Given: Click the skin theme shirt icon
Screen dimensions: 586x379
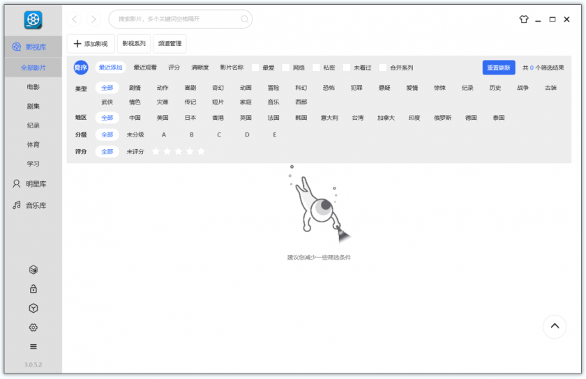Looking at the screenshot, I should (x=524, y=20).
